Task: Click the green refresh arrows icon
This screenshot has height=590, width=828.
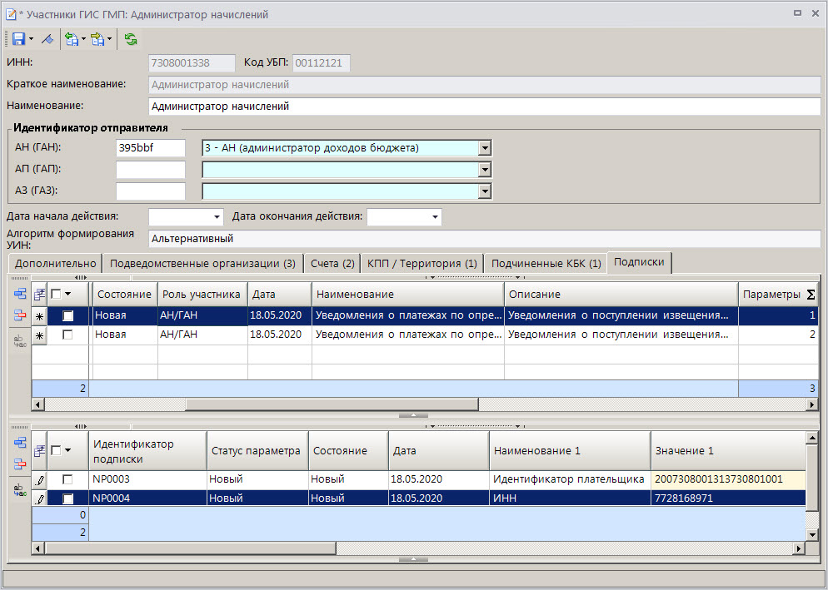Action: pyautogui.click(x=131, y=39)
